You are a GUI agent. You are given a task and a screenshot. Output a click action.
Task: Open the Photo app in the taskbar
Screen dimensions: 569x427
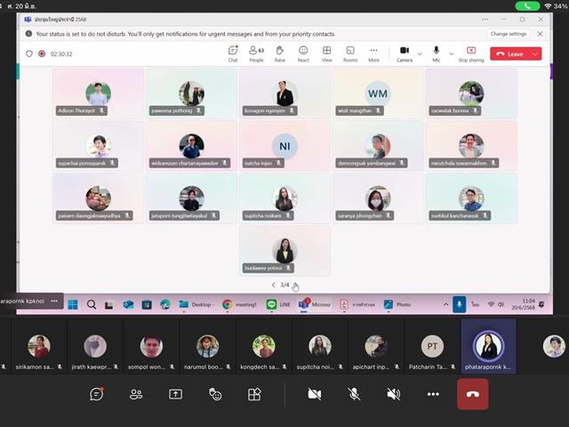(x=397, y=304)
